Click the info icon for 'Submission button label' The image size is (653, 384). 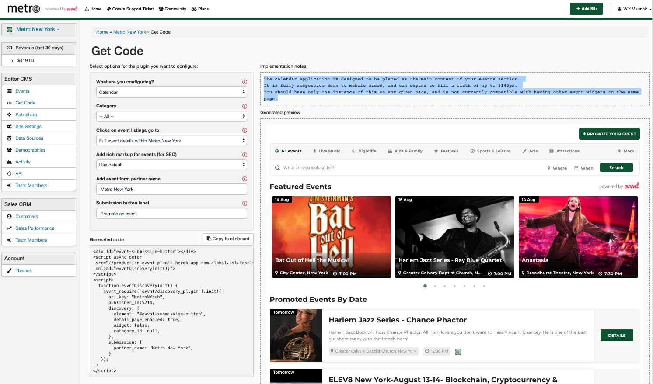[244, 203]
